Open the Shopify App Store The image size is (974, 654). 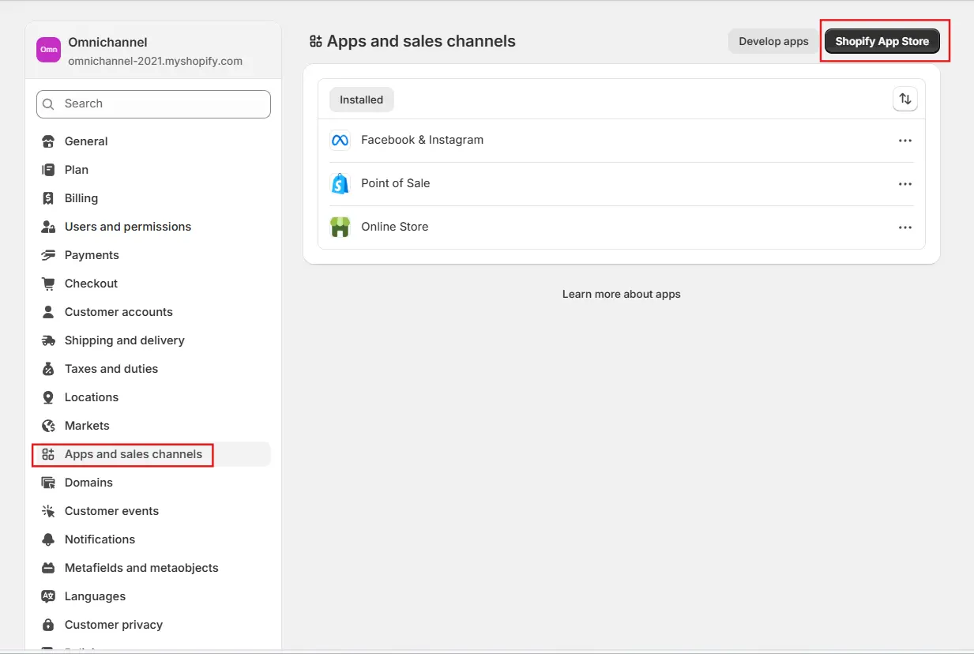(882, 40)
